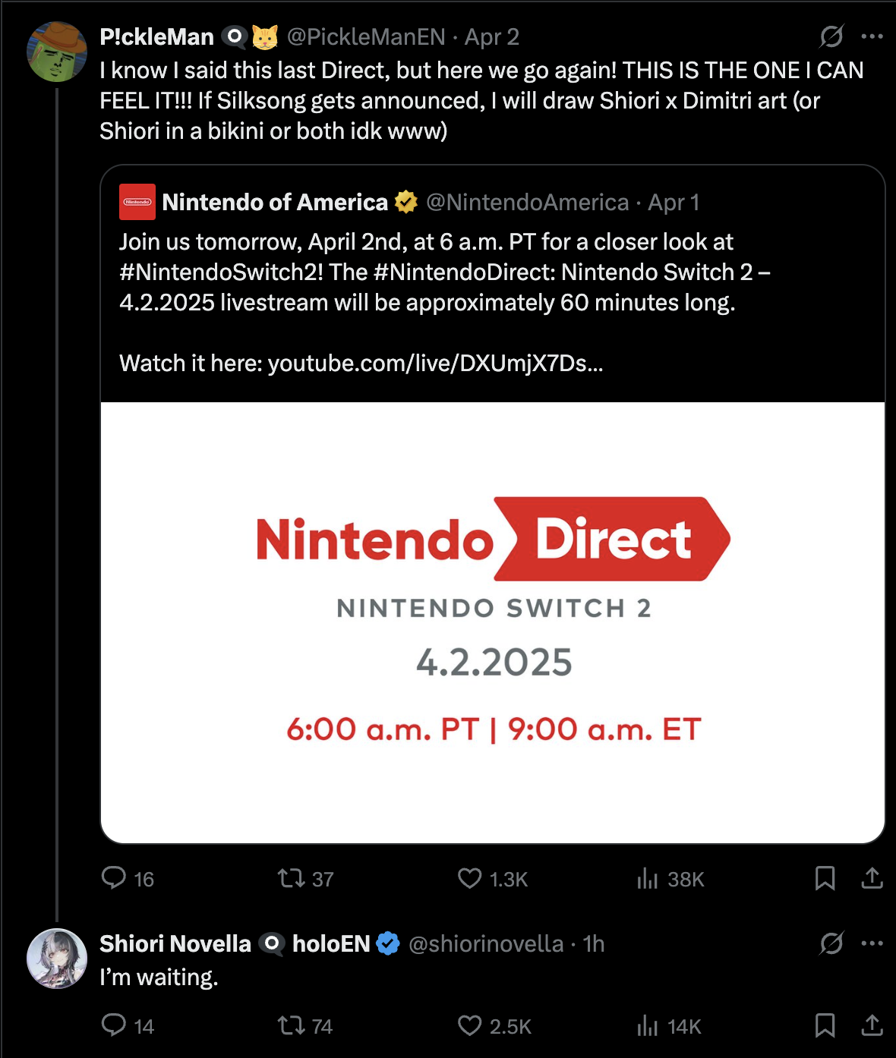Reply to PickleMan's tweet
Viewport: 896px width, 1058px height.
(x=114, y=878)
